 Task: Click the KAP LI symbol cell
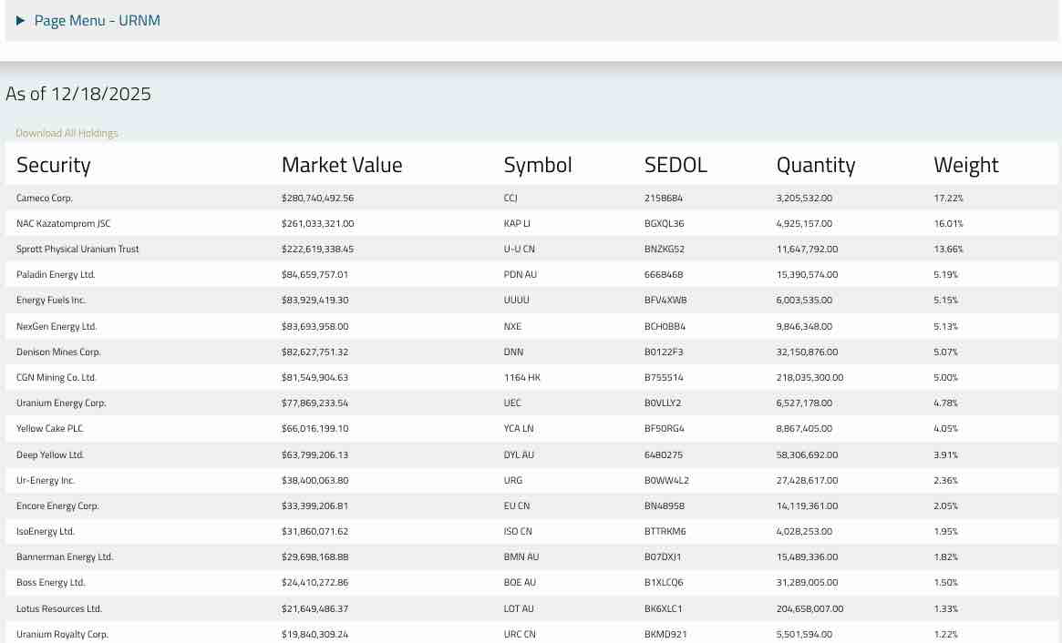coord(517,223)
